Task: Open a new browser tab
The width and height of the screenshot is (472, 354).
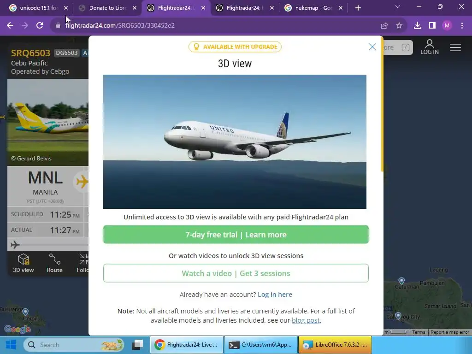Action: [x=358, y=8]
